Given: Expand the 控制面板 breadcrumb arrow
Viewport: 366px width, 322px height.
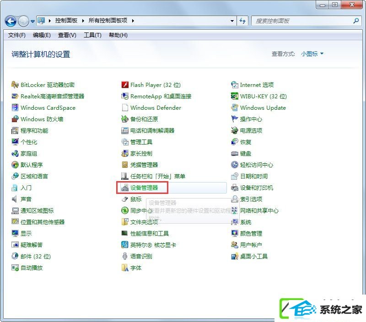Looking at the screenshot, I should pyautogui.click(x=83, y=21).
